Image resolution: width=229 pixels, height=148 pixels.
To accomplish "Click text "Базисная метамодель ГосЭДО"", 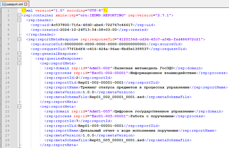I will point(144,68).
